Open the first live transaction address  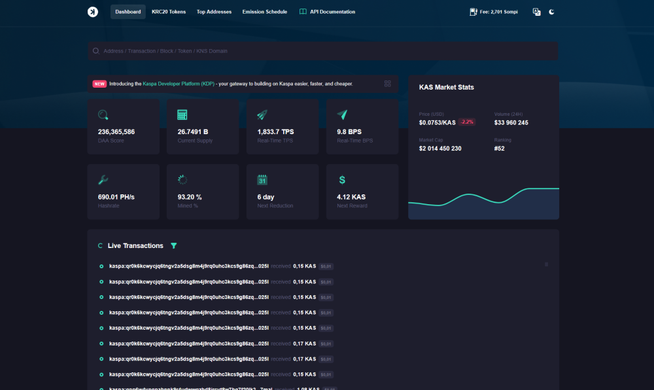189,266
